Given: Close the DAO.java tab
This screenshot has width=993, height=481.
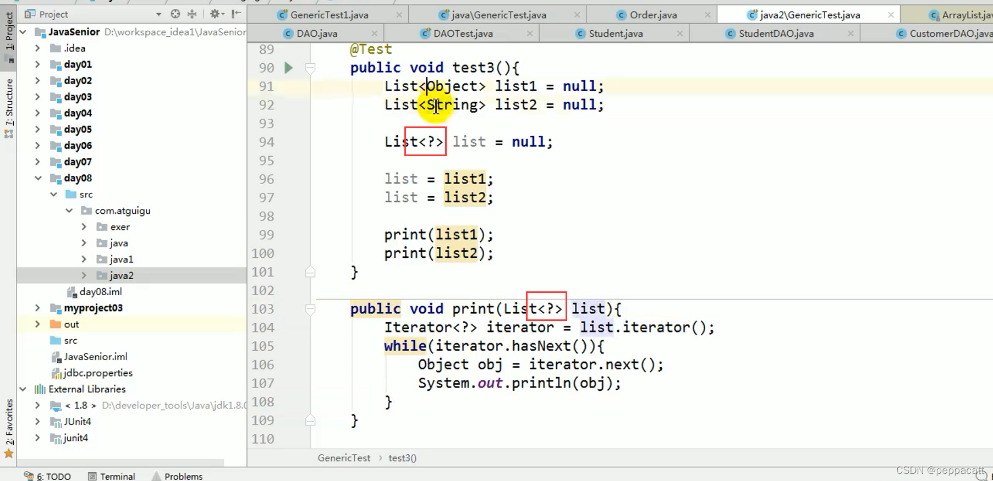Looking at the screenshot, I should (x=374, y=34).
